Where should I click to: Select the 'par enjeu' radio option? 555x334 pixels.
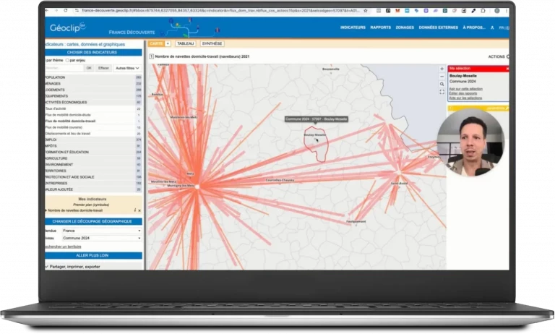click(68, 60)
